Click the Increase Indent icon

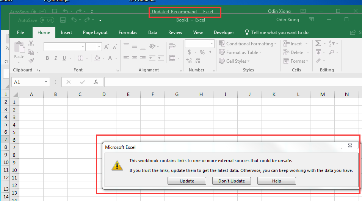coord(161,58)
